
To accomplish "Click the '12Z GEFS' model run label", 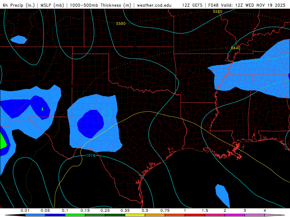I will 192,5.
